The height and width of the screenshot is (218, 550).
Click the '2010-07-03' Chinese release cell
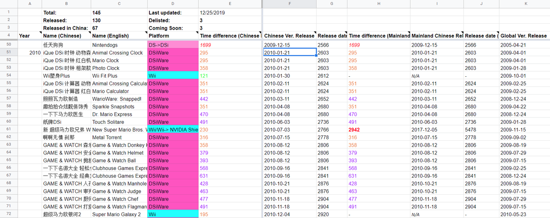point(290,130)
